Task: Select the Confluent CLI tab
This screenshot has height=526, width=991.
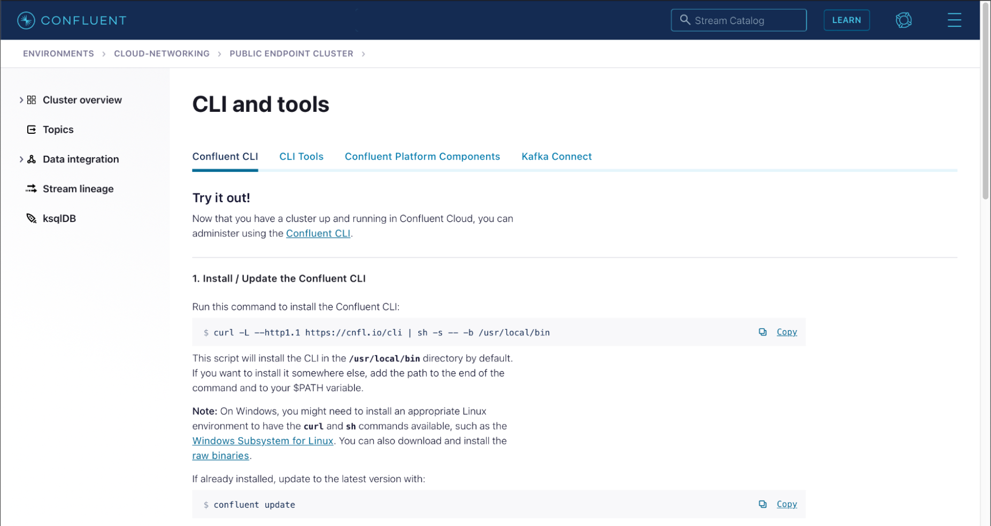Action: [225, 157]
